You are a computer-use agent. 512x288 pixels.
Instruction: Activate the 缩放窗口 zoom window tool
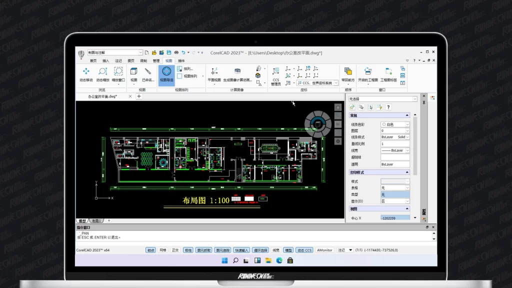pos(118,72)
